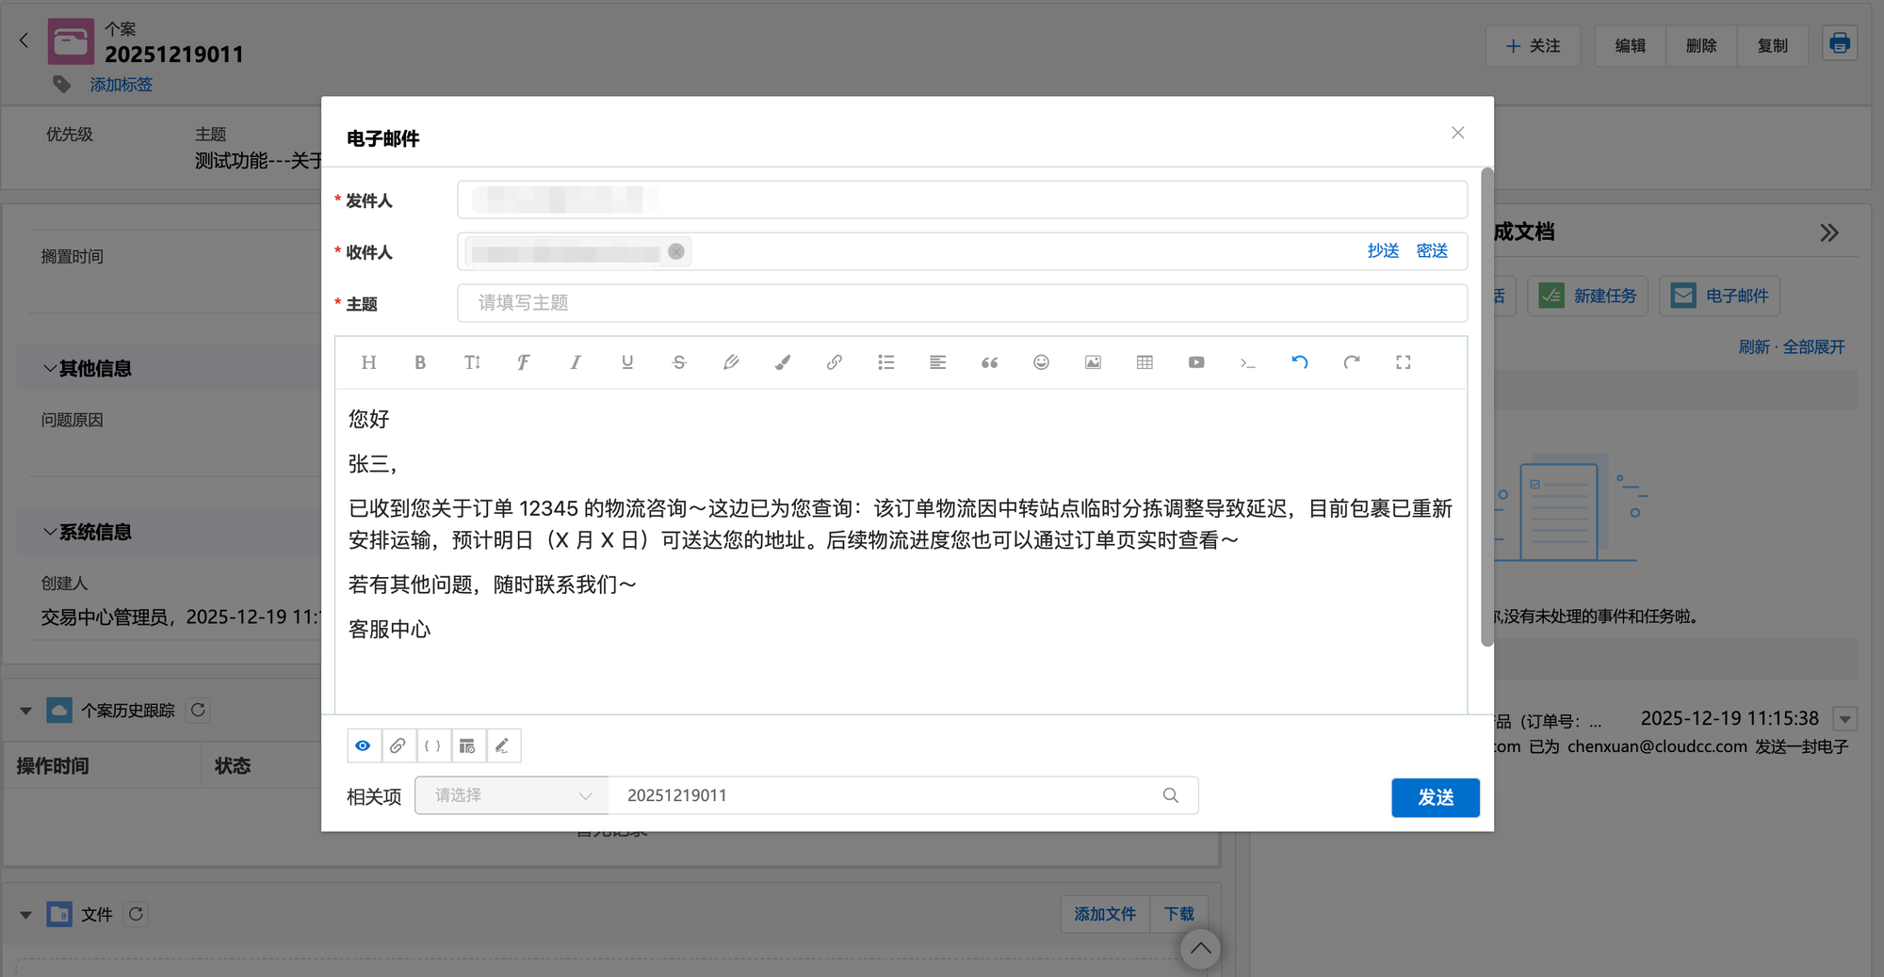The height and width of the screenshot is (977, 1884).
Task: Toggle underline formatting in editor
Action: [x=627, y=362]
